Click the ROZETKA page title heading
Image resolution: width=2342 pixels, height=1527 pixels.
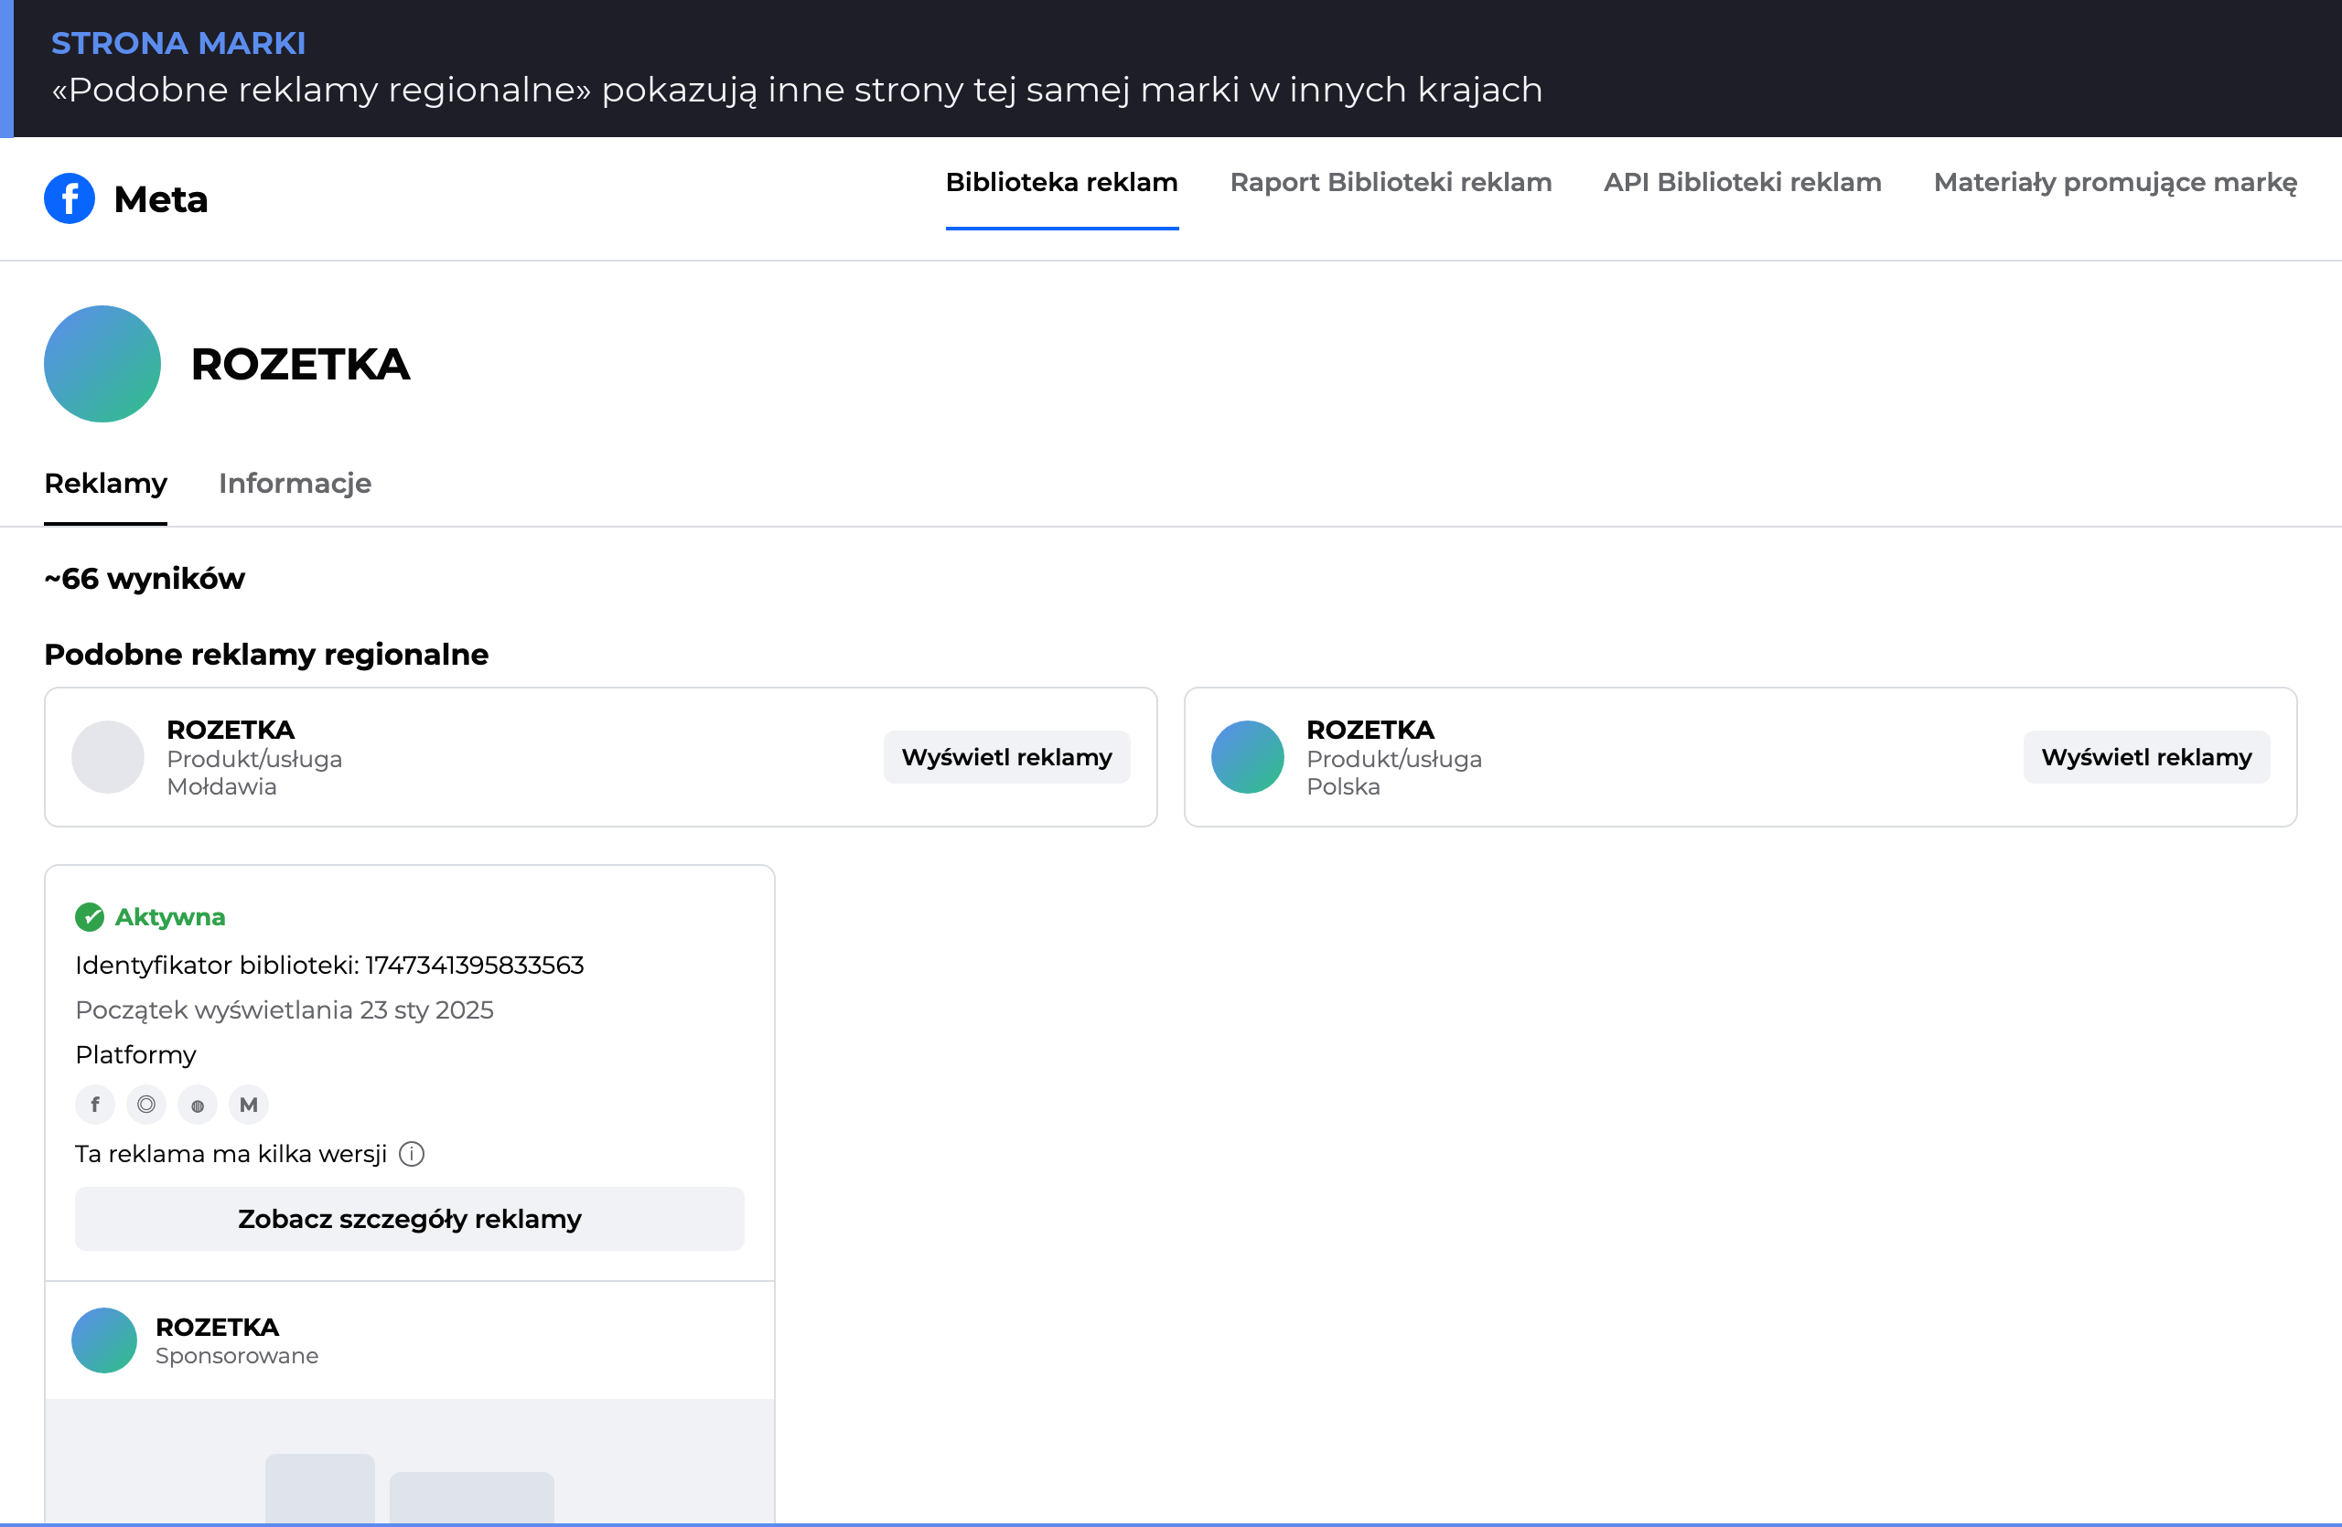[300, 365]
